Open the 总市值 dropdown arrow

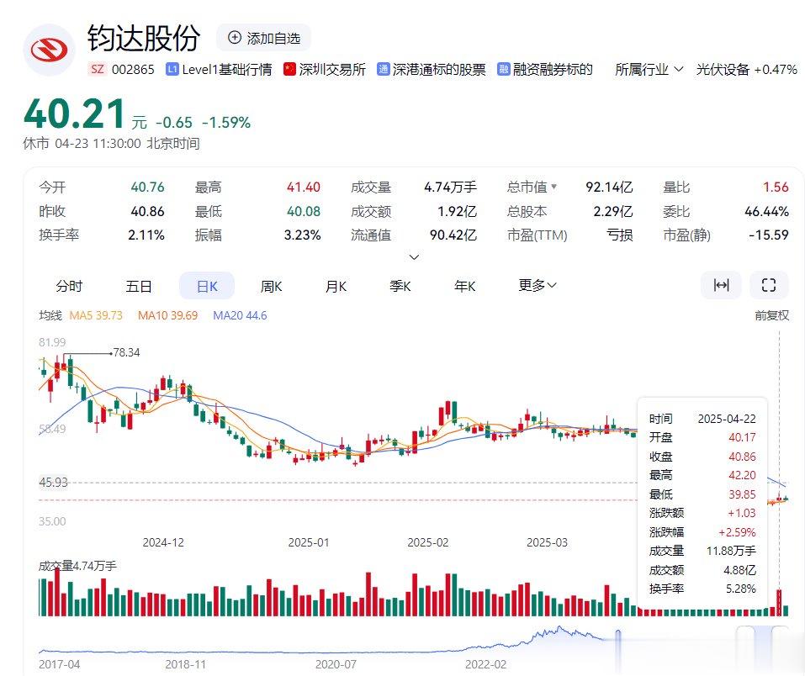pyautogui.click(x=554, y=187)
